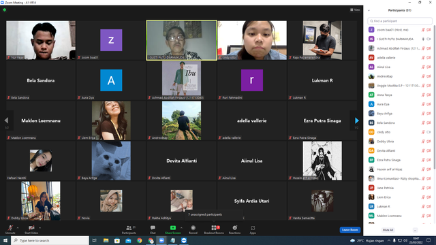Select cindy otto video tile
This screenshot has height=245, width=436.
[x=252, y=40]
